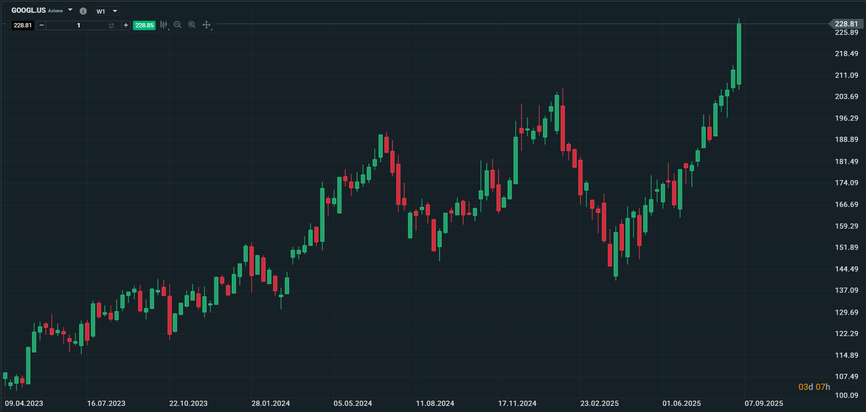Click the 100.09 price axis label
The width and height of the screenshot is (866, 412).
click(846, 395)
